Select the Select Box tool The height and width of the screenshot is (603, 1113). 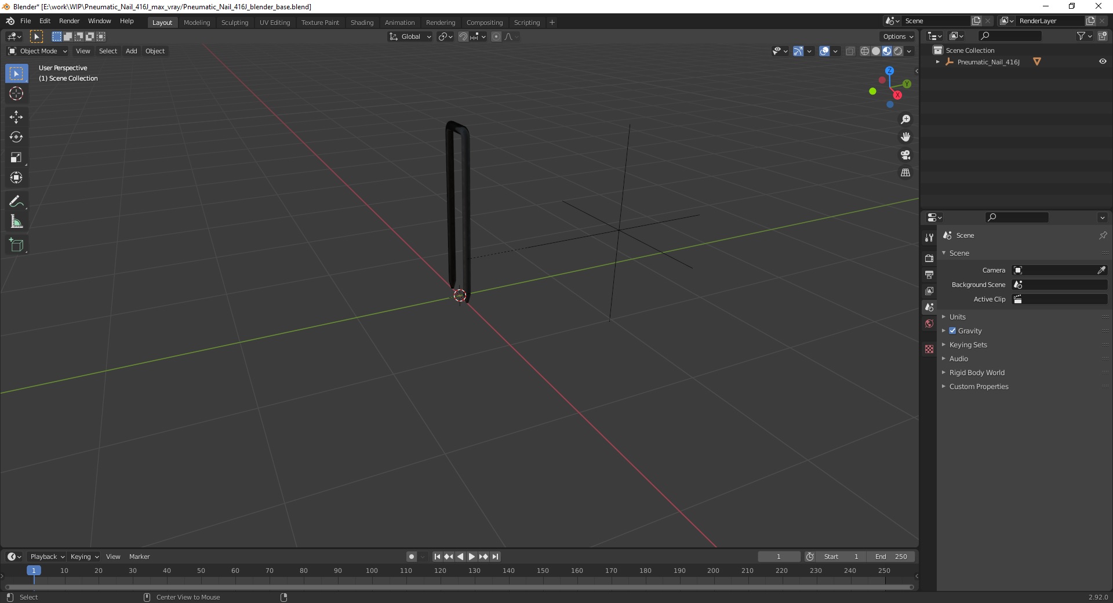click(x=16, y=74)
